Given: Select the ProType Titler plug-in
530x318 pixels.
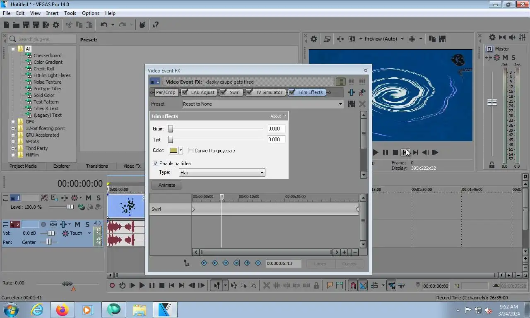Looking at the screenshot, I should click(x=47, y=89).
